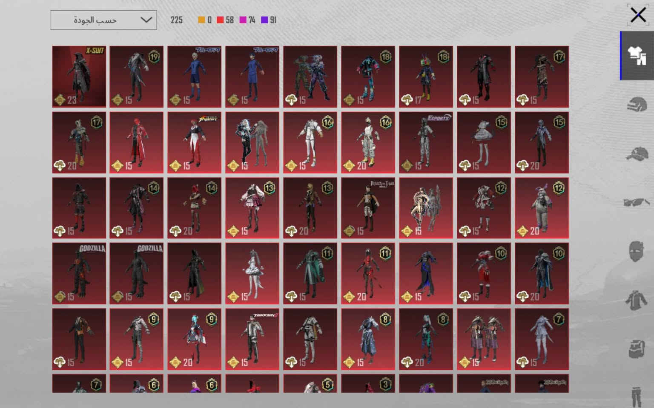Close the inventory screen
The height and width of the screenshot is (408, 654).
click(x=638, y=15)
